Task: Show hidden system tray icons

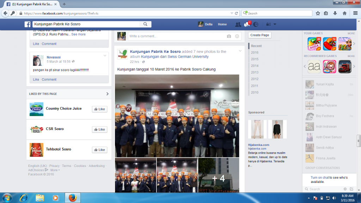Action: [x=308, y=198]
